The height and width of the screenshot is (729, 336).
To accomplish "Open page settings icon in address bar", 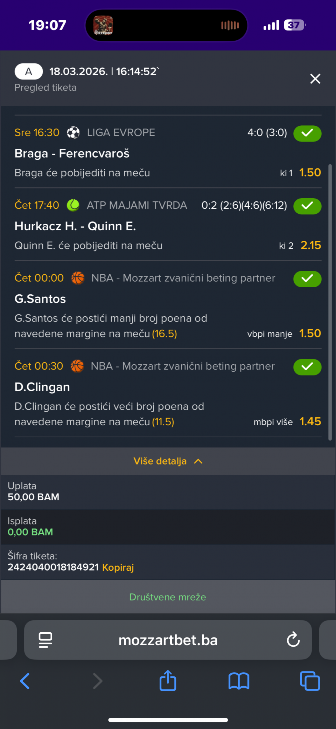I will [x=45, y=640].
